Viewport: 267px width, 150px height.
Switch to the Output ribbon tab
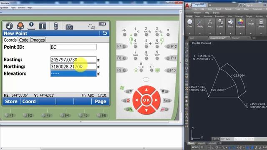coord(249,16)
